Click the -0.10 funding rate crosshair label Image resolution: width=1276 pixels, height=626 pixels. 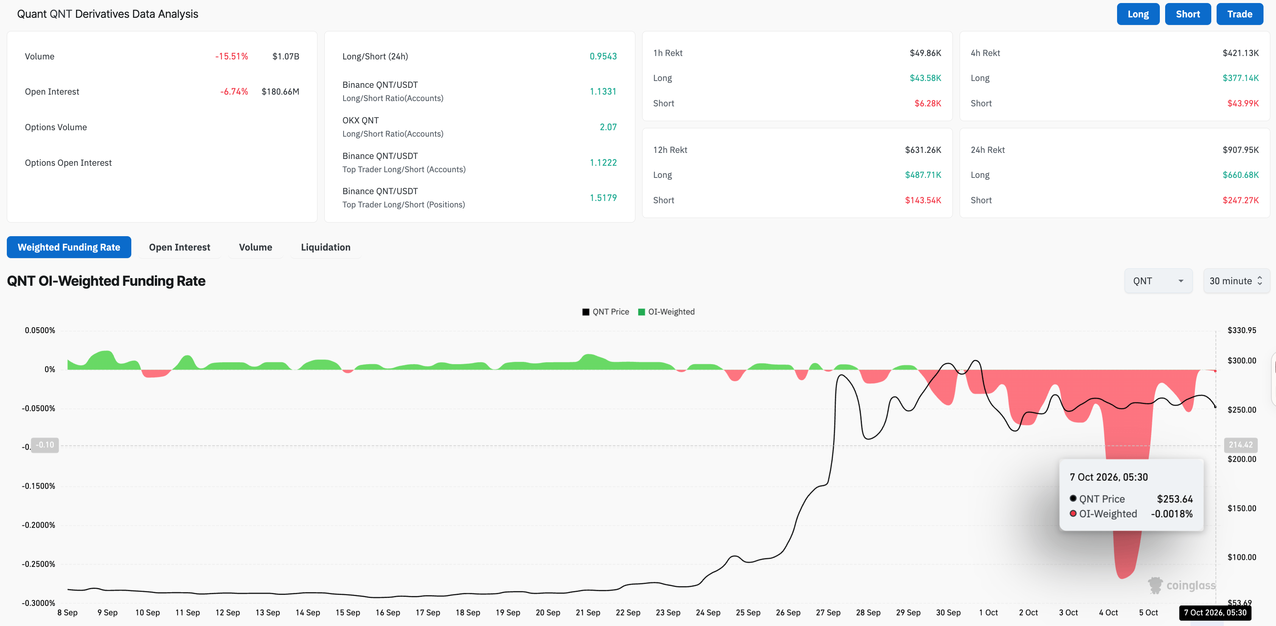[45, 445]
